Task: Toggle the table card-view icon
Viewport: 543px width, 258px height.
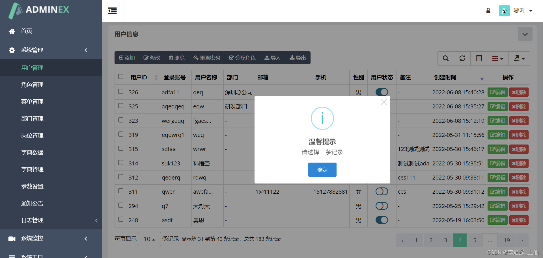Action: tap(479, 58)
